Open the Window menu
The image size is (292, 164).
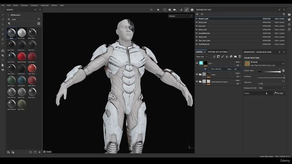point(24,5)
